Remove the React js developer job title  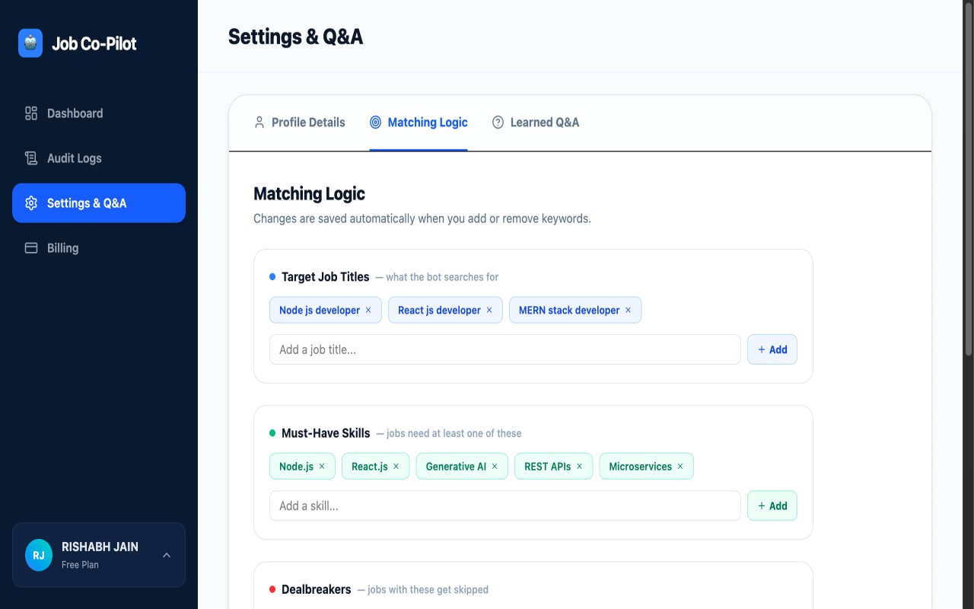(x=489, y=310)
